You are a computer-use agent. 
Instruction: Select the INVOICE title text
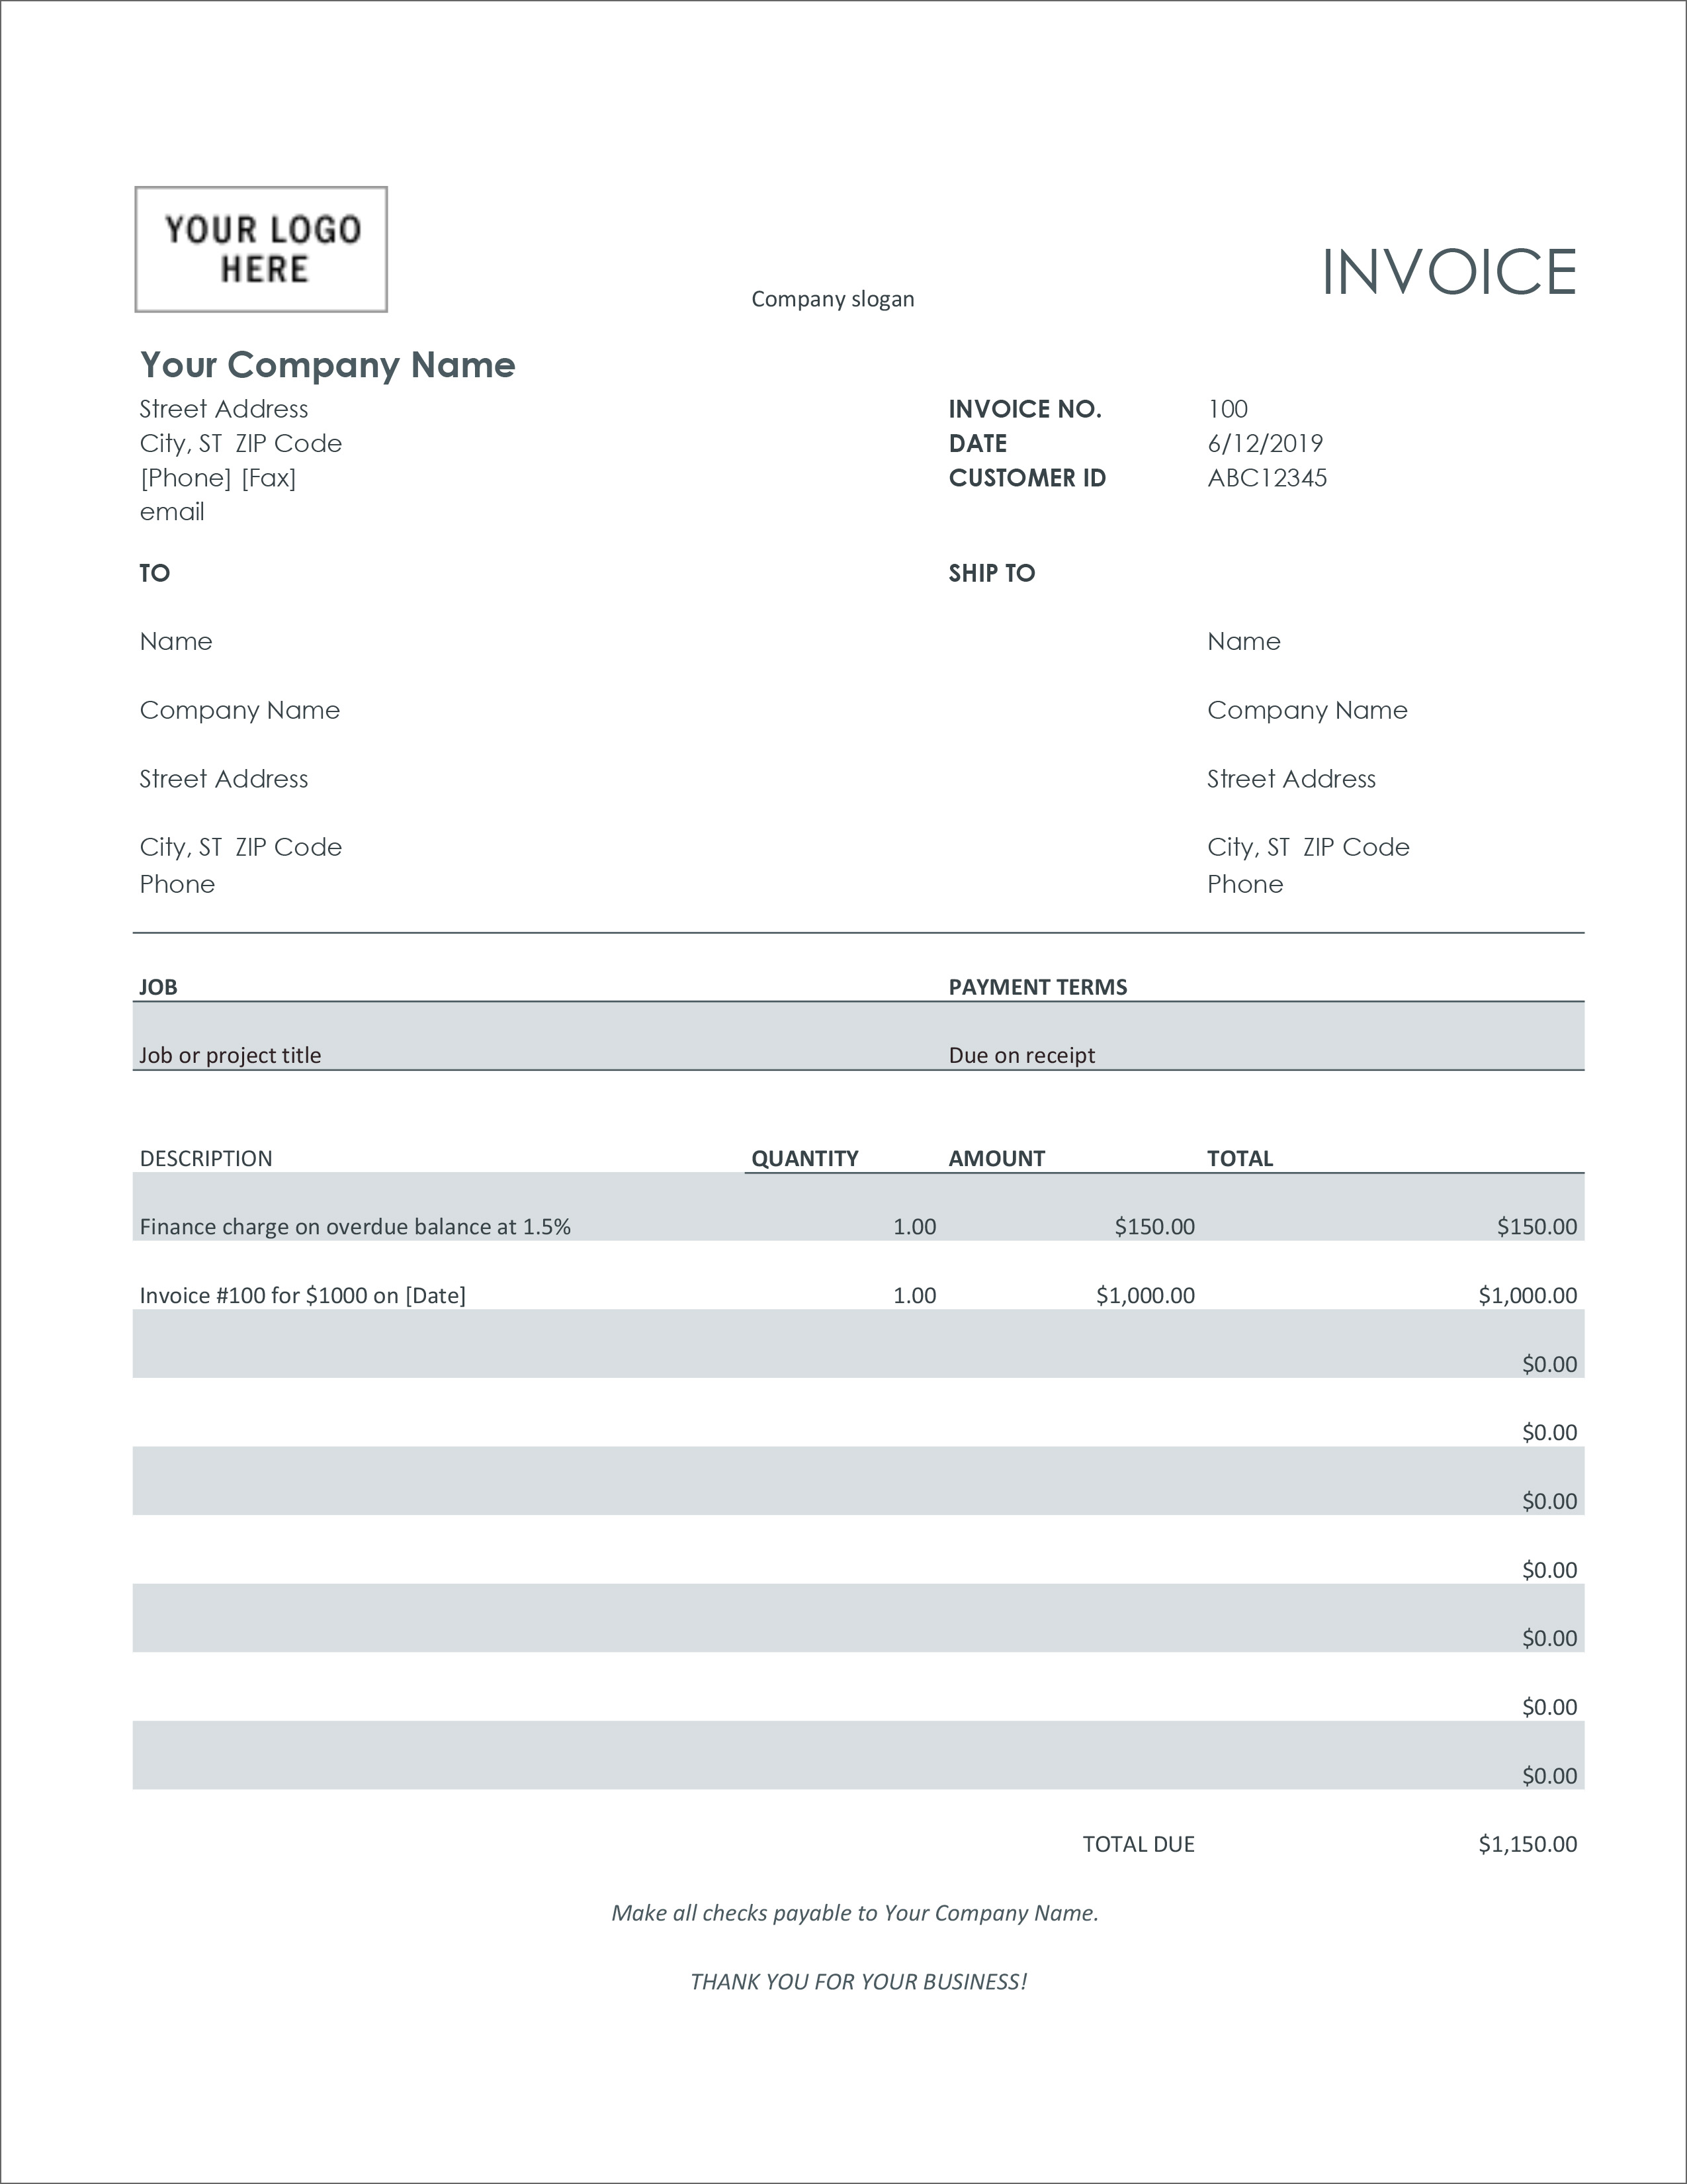click(1449, 272)
